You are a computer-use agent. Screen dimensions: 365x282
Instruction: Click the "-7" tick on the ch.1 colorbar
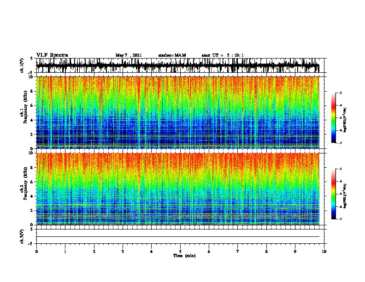(x=340, y=143)
